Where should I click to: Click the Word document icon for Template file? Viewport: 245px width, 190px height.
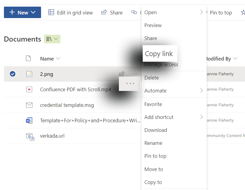[29, 120]
